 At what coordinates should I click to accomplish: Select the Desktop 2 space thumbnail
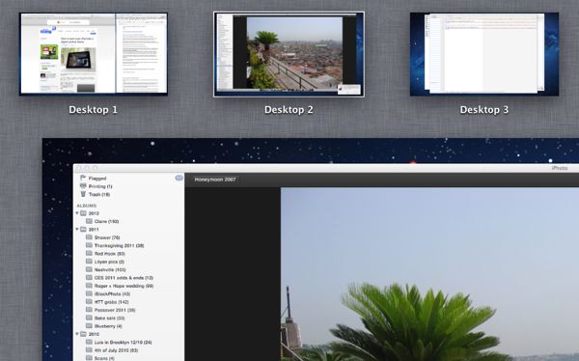(289, 54)
